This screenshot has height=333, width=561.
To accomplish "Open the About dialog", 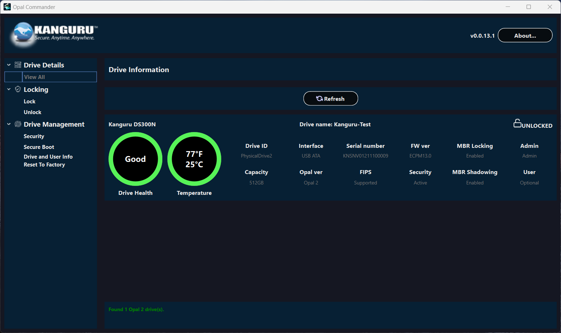I will pyautogui.click(x=525, y=35).
